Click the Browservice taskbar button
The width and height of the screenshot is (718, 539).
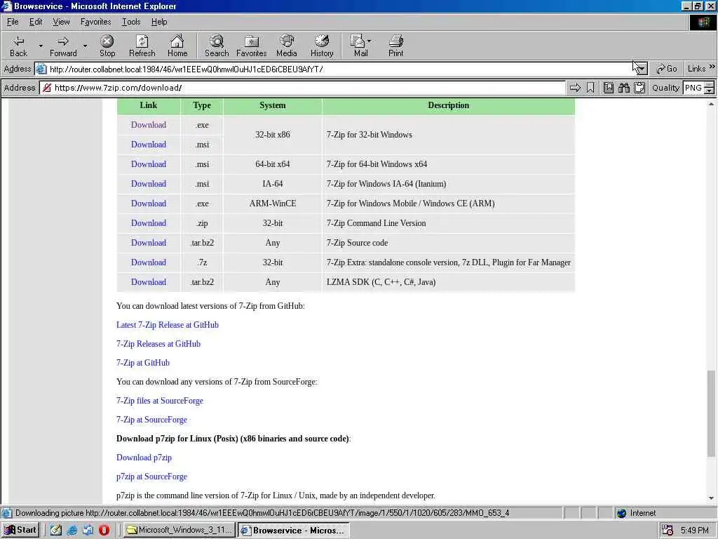pyautogui.click(x=294, y=531)
